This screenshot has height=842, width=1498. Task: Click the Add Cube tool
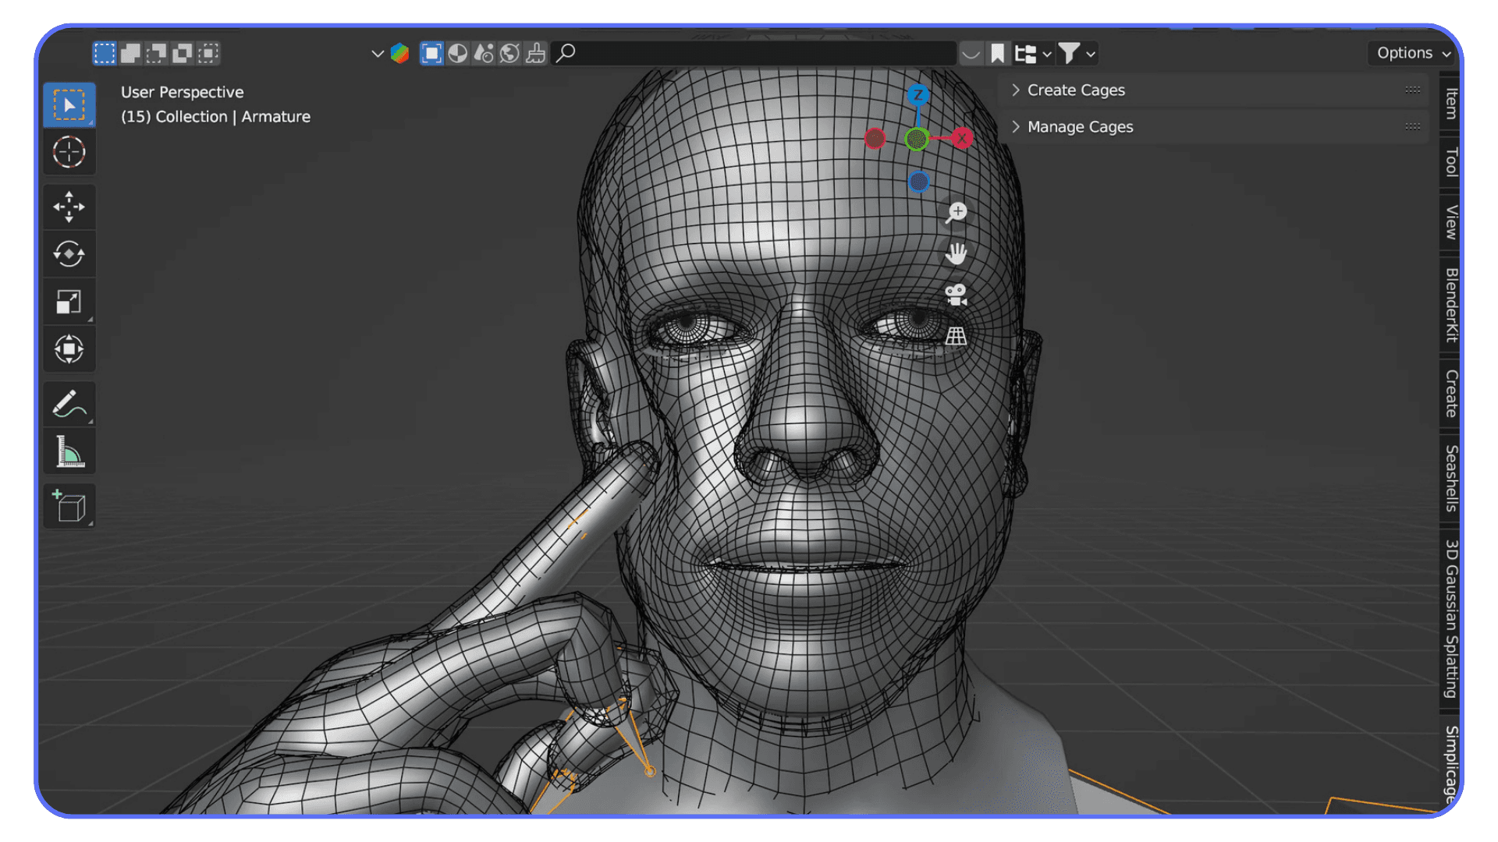pos(69,507)
